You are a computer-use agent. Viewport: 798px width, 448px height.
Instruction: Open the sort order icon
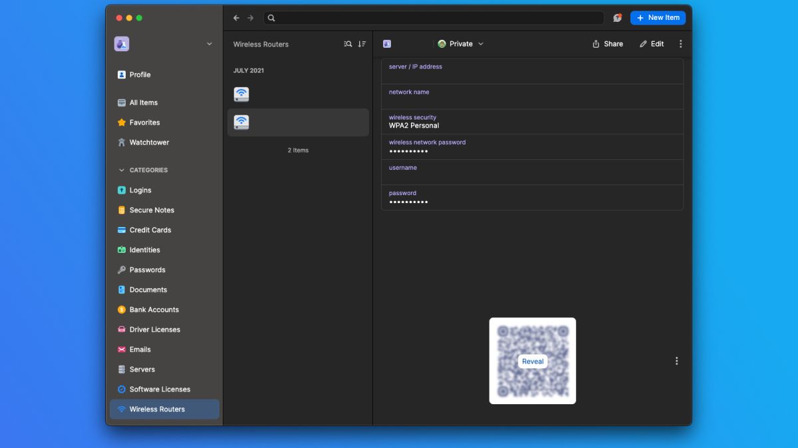362,44
